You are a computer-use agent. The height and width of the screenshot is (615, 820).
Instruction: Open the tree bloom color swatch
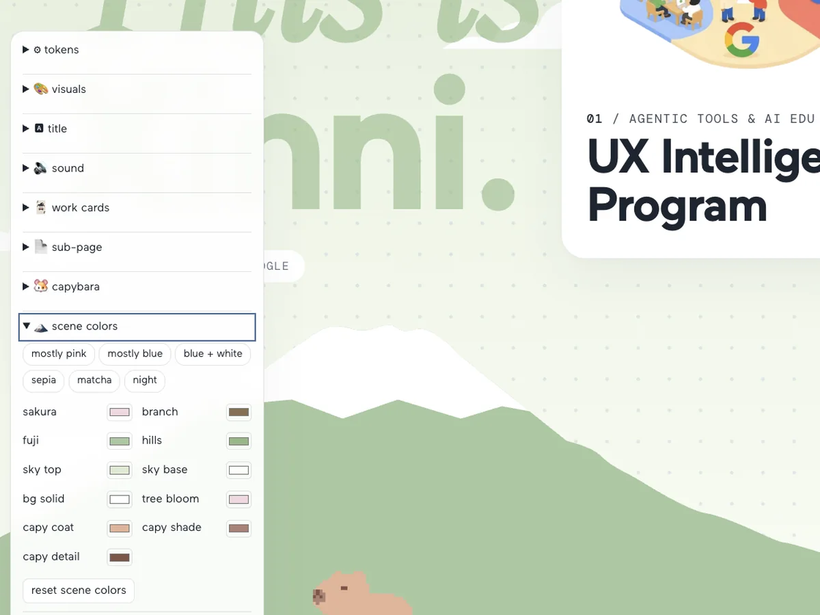click(x=239, y=500)
